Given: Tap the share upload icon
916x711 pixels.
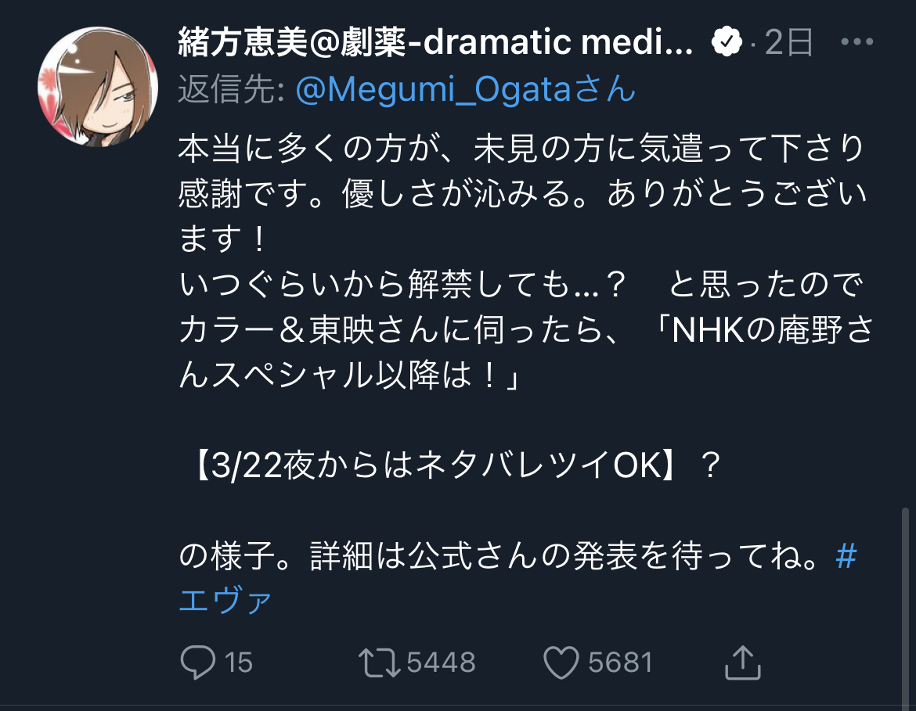Looking at the screenshot, I should tap(742, 662).
